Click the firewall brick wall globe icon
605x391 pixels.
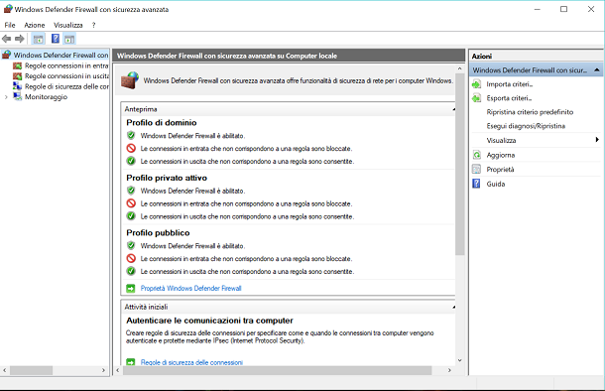point(130,80)
